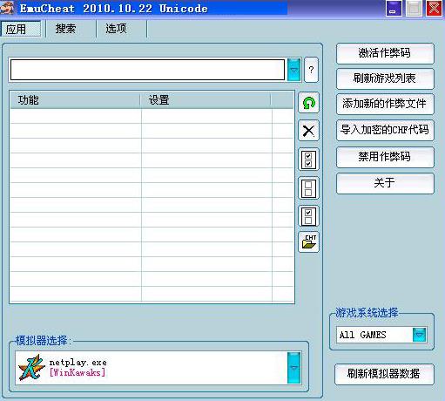Click the 刷新模拟器数据 button

coord(384,374)
